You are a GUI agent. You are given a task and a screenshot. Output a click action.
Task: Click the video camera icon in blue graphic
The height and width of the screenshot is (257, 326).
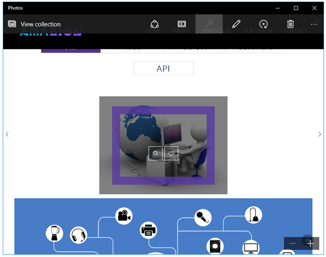pos(124,216)
